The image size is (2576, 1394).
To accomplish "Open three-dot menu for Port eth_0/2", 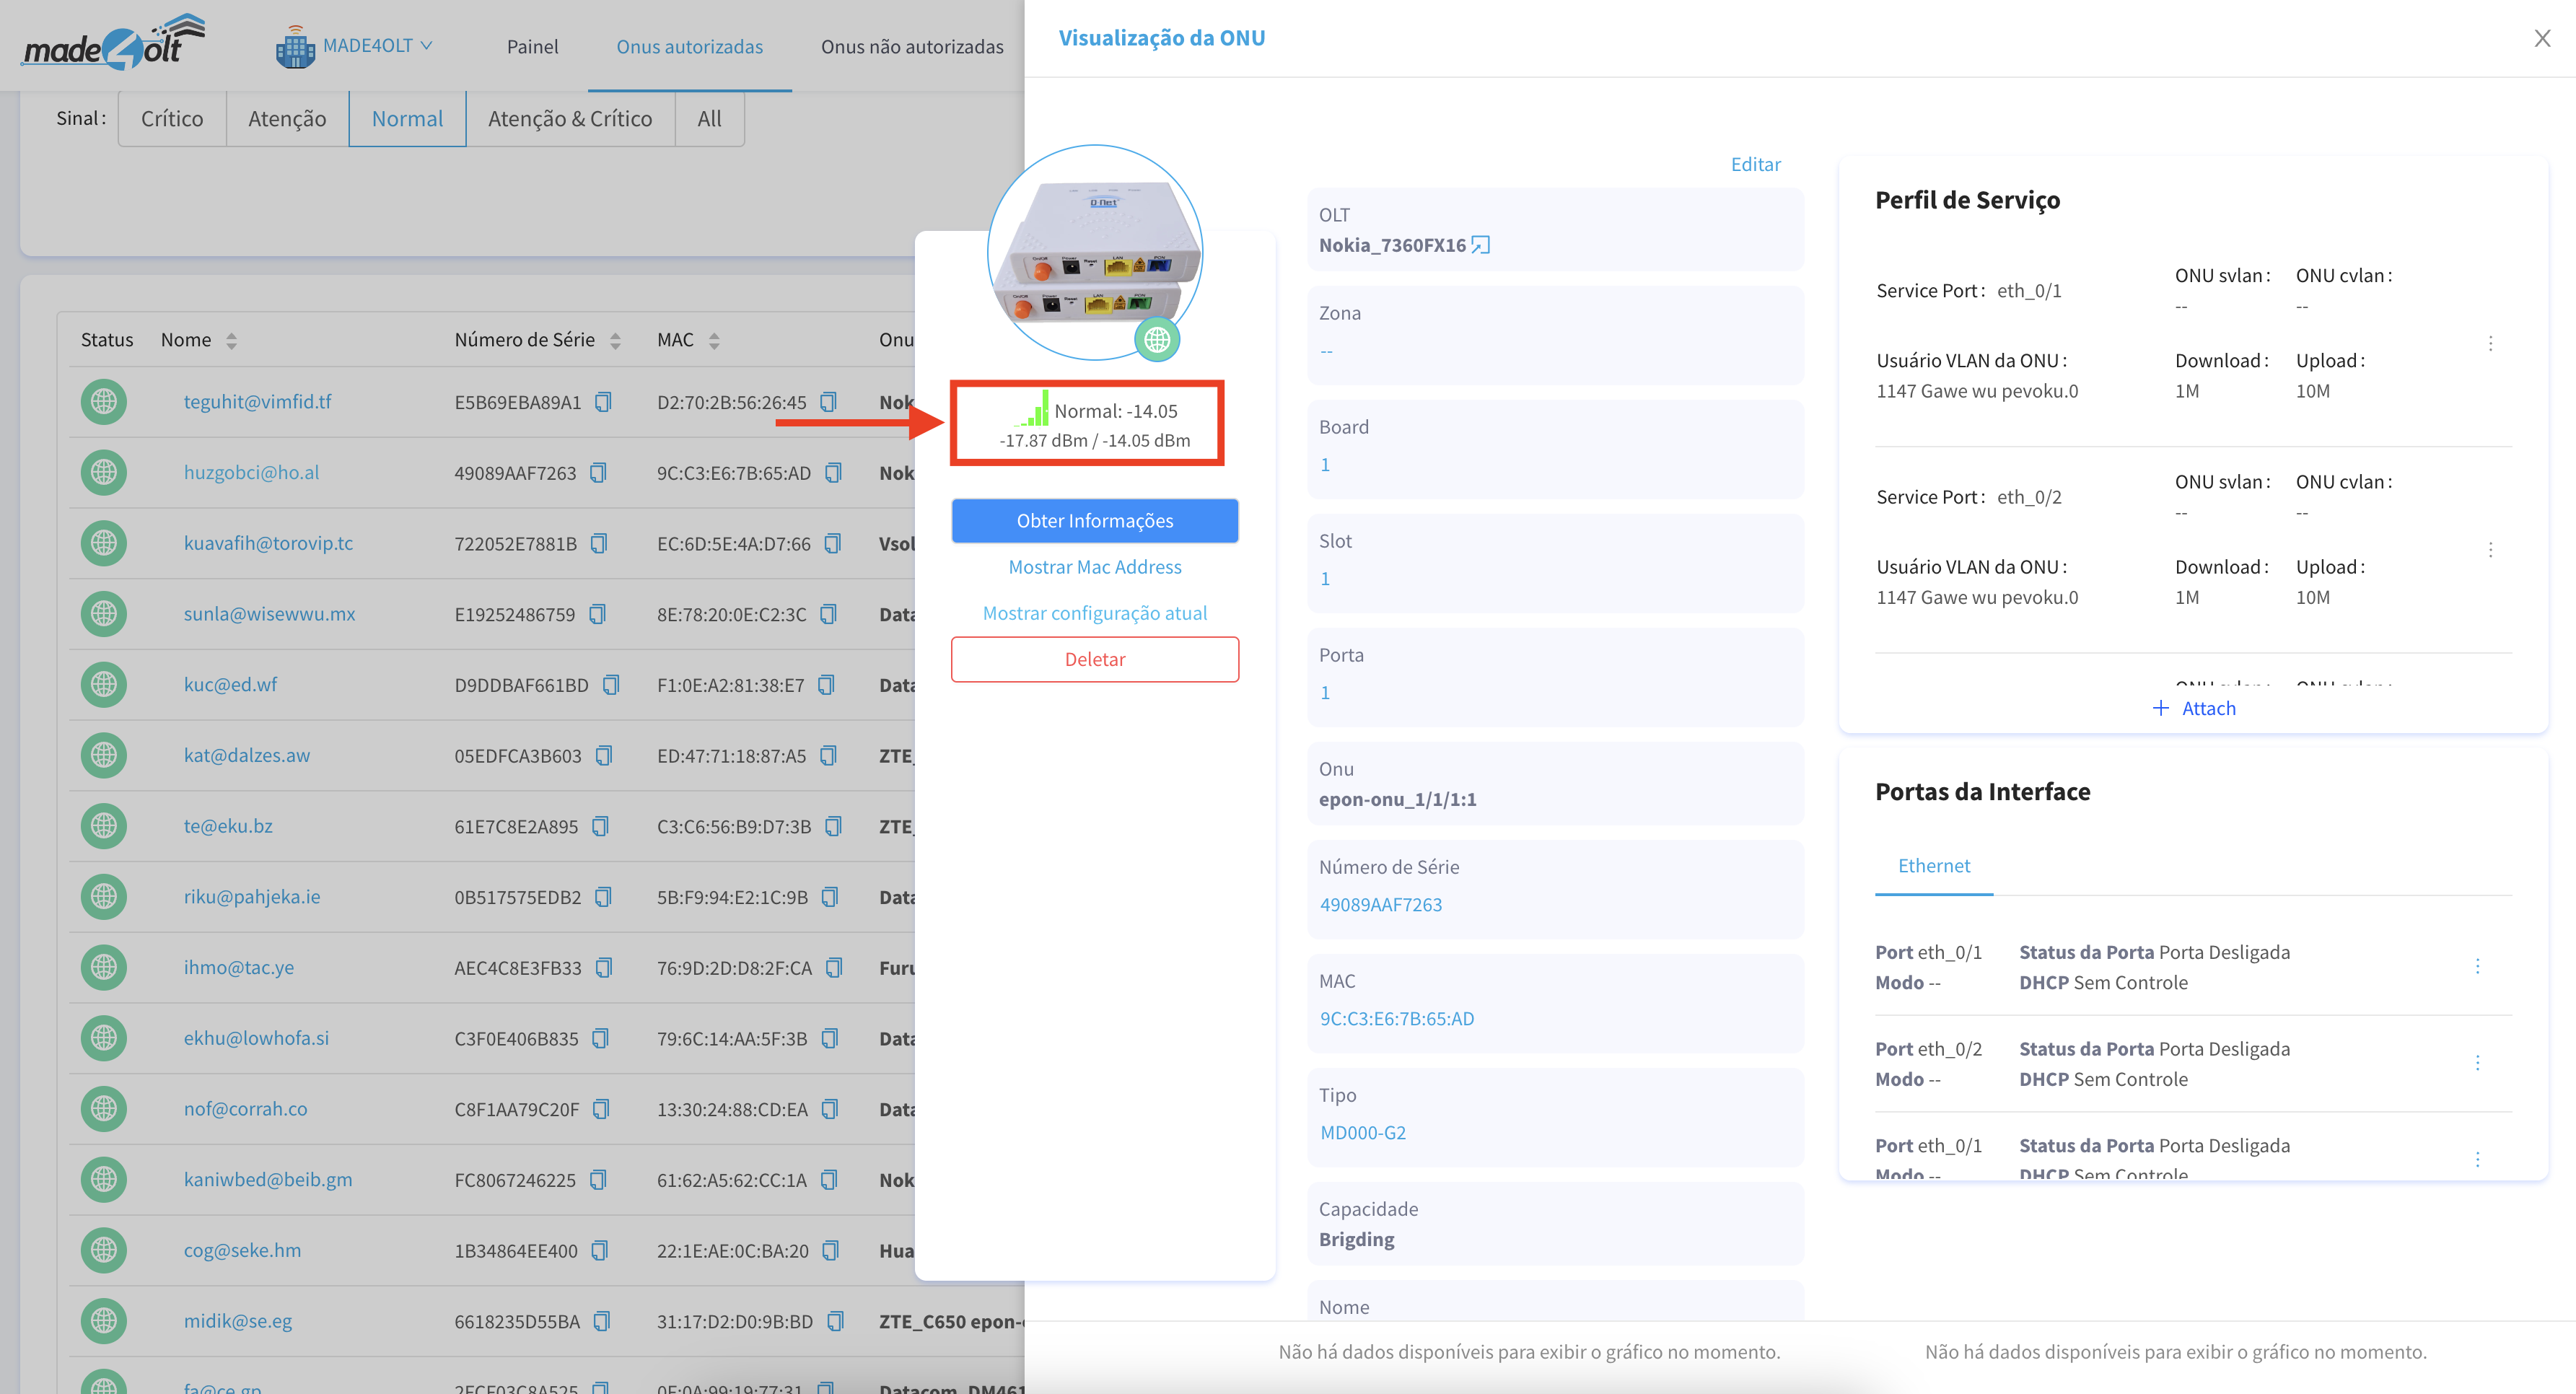I will (2477, 1063).
